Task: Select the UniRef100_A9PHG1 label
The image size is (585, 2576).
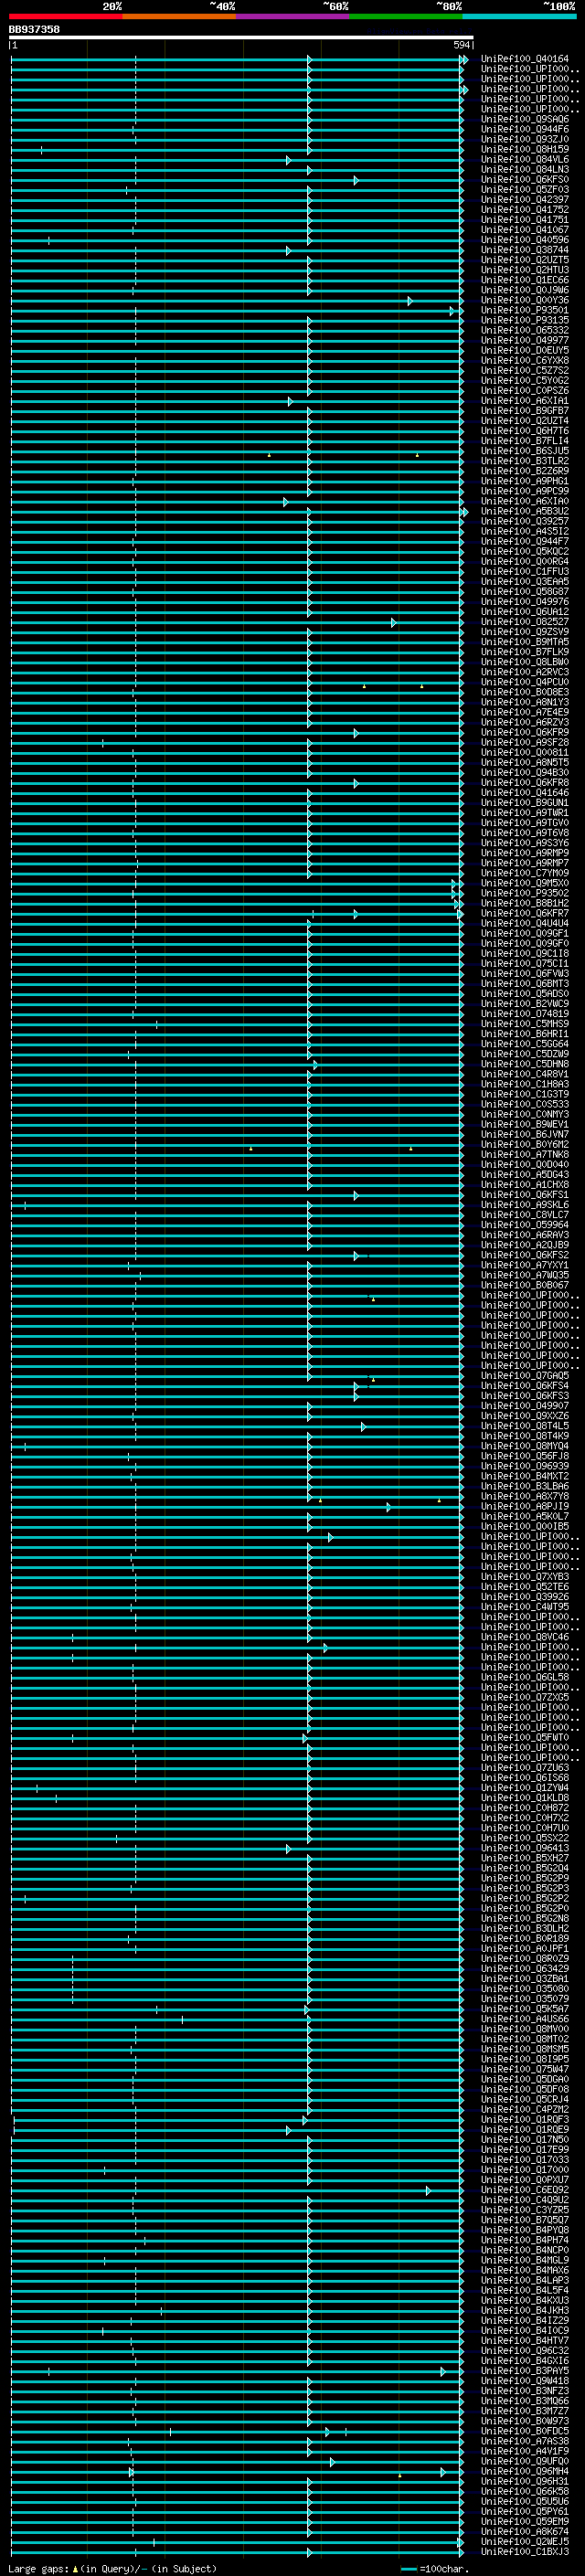Action: (x=525, y=481)
